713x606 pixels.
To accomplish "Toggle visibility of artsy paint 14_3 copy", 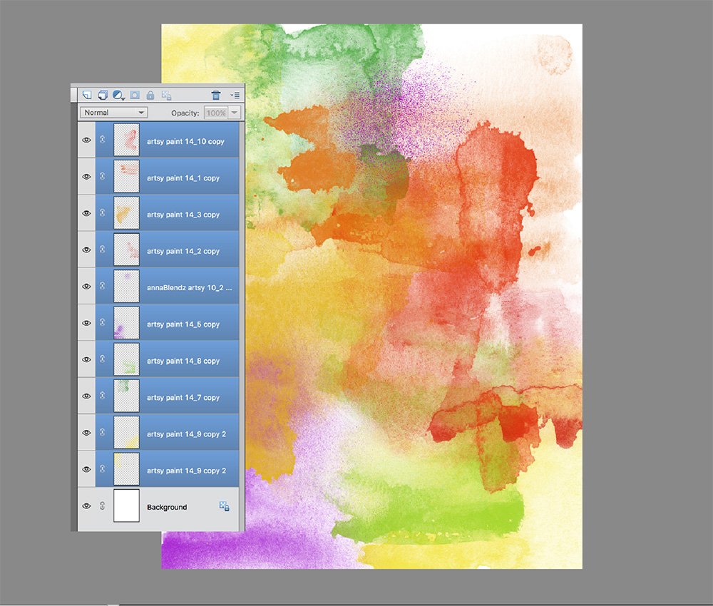I will pos(86,213).
